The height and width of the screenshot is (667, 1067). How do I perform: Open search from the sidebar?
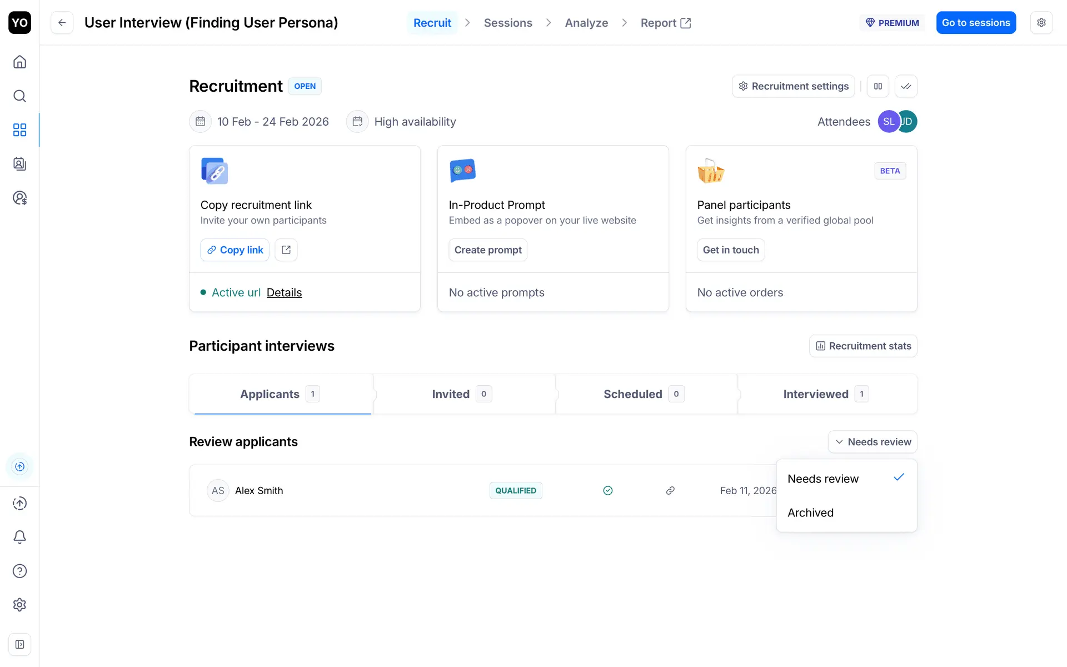coord(19,96)
